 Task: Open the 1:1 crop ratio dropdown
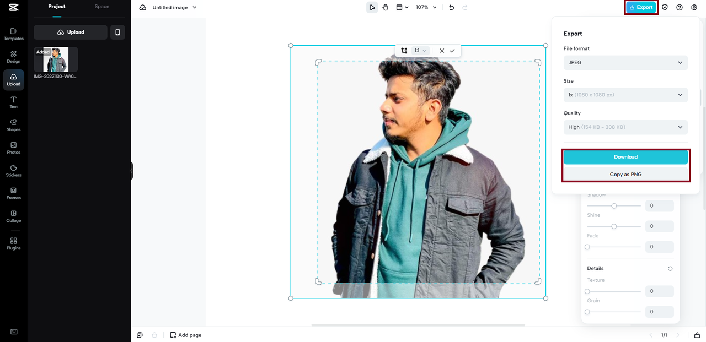click(421, 51)
